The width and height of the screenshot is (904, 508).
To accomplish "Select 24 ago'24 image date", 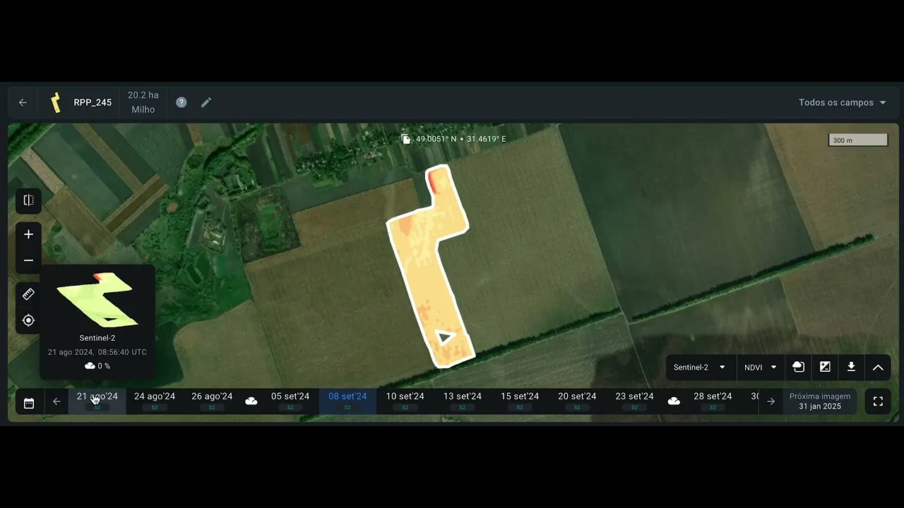I will 155,401.
